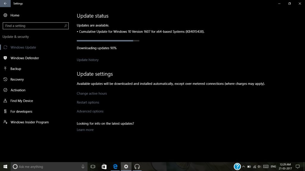This screenshot has height=171, width=305.
Task: Click the update download progress bar
Action: coord(108,41)
